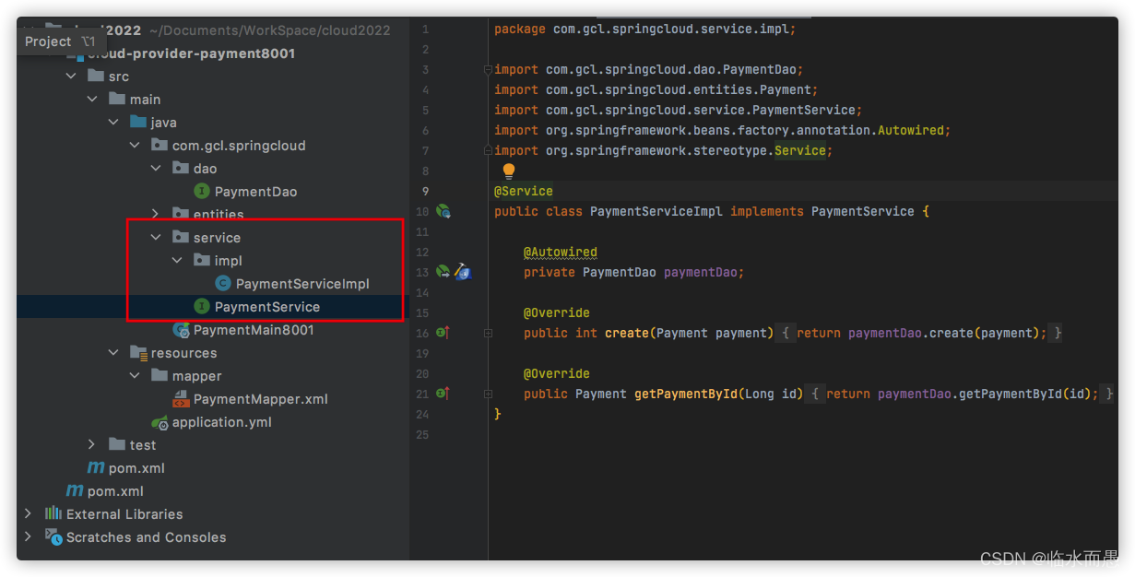
Task: Click the yellow lightbulb intention icon
Action: [509, 171]
